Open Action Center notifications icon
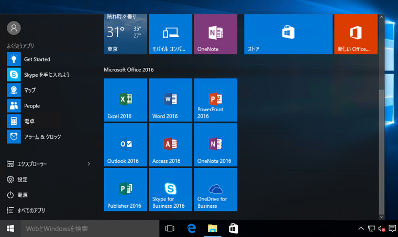Viewport: 398px width, 237px height. (x=392, y=229)
